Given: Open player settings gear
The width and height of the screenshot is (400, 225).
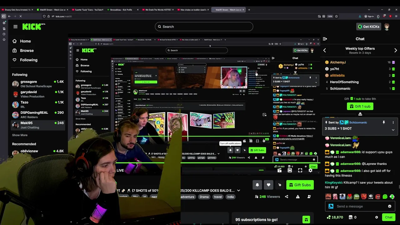Looking at the screenshot, I should point(310,170).
